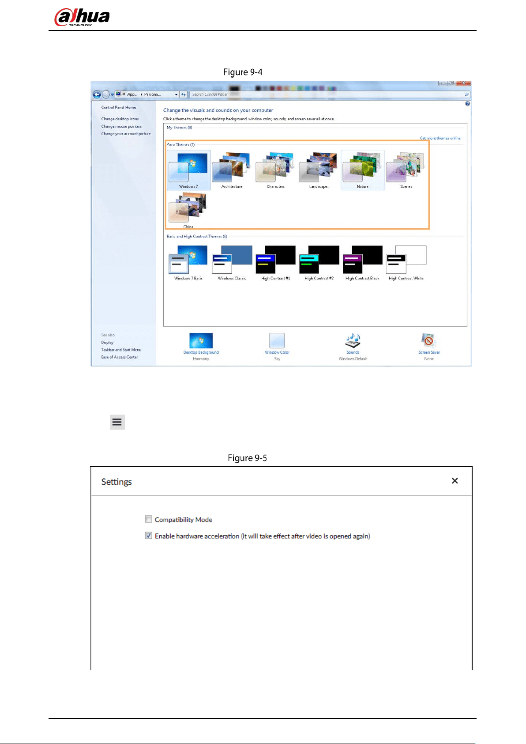Refresh the address bar location
This screenshot has width=526, height=744.
click(x=184, y=94)
